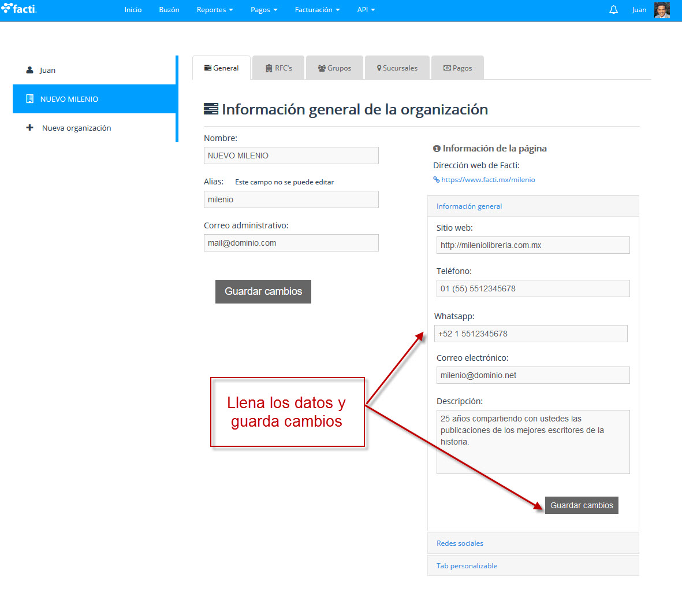Click Juan's profile avatar photo
The height and width of the screenshot is (592, 682).
coord(662,10)
